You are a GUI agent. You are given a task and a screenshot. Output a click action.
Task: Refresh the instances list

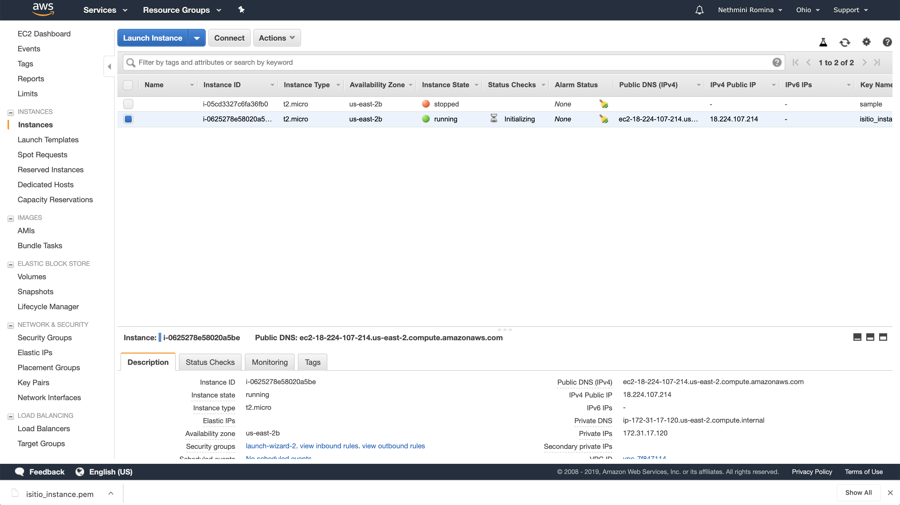click(x=845, y=42)
